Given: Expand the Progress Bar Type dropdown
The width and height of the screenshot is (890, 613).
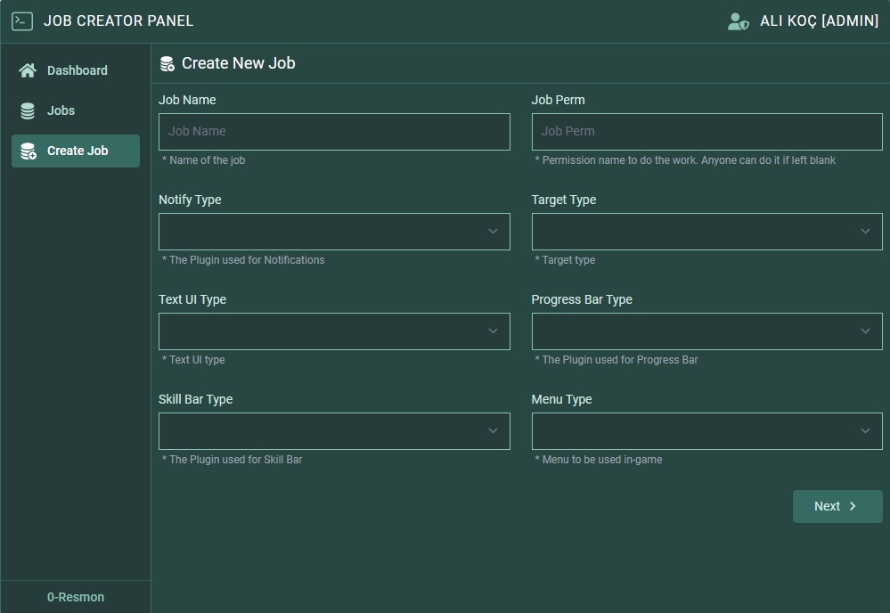Looking at the screenshot, I should [x=707, y=331].
